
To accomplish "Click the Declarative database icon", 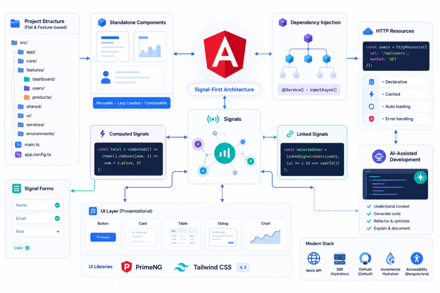I will pyautogui.click(x=371, y=82).
